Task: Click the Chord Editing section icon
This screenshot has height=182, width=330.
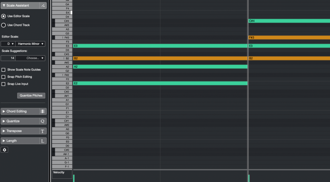Action: [43, 111]
